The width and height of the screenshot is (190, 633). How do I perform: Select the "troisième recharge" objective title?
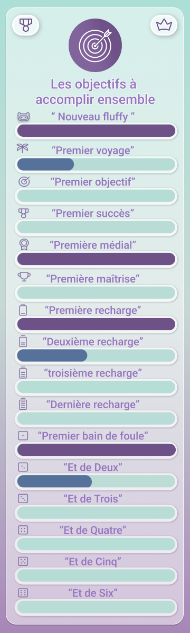coord(93,373)
